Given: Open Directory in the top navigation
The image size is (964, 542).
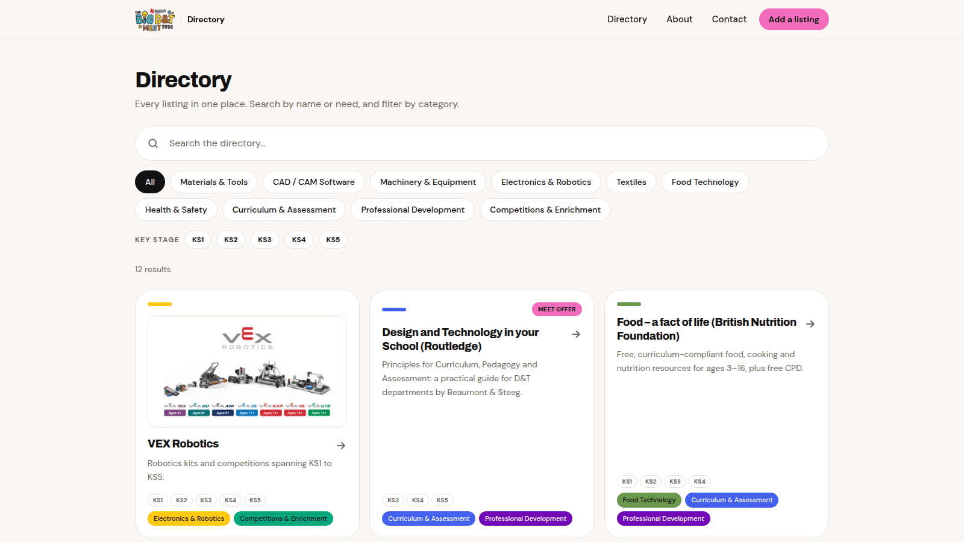Looking at the screenshot, I should point(627,19).
